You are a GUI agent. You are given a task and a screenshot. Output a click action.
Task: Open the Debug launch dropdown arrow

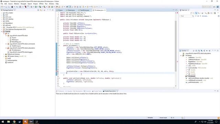(x=33, y=7)
